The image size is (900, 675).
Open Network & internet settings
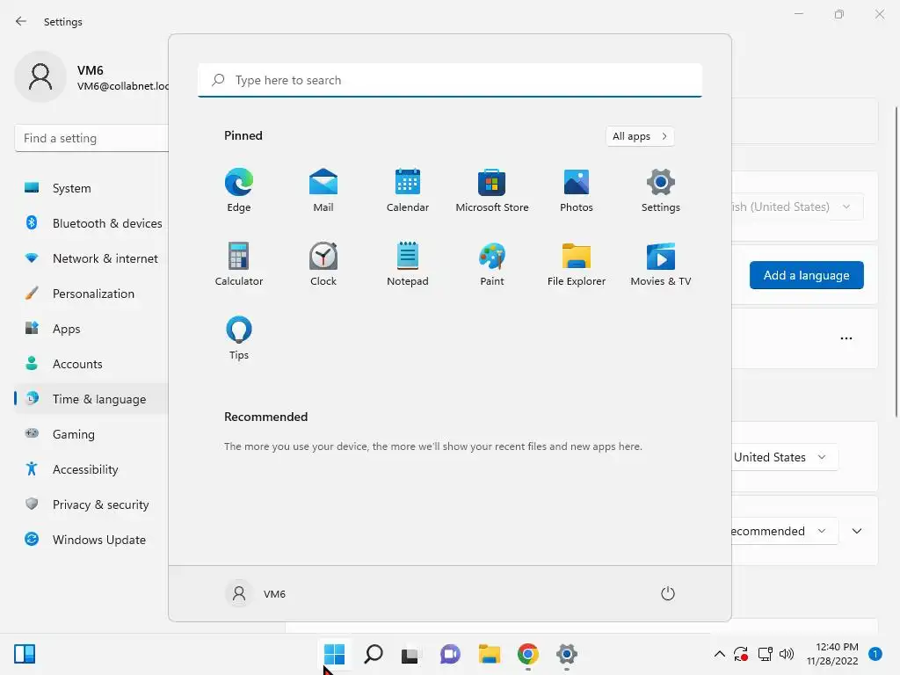point(91,258)
